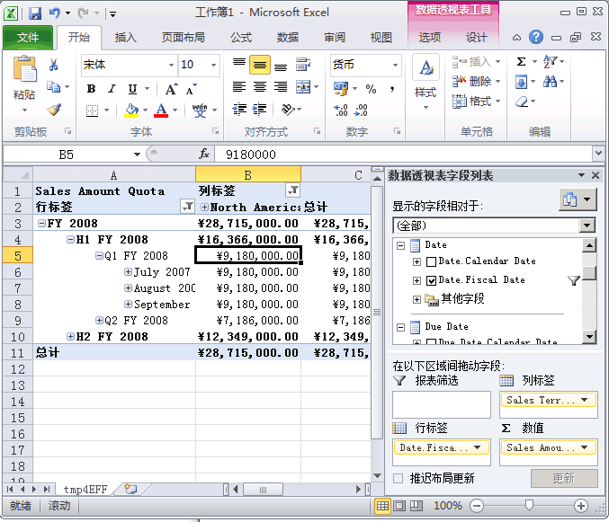Toggle Bold formatting
The image size is (609, 522).
91,89
